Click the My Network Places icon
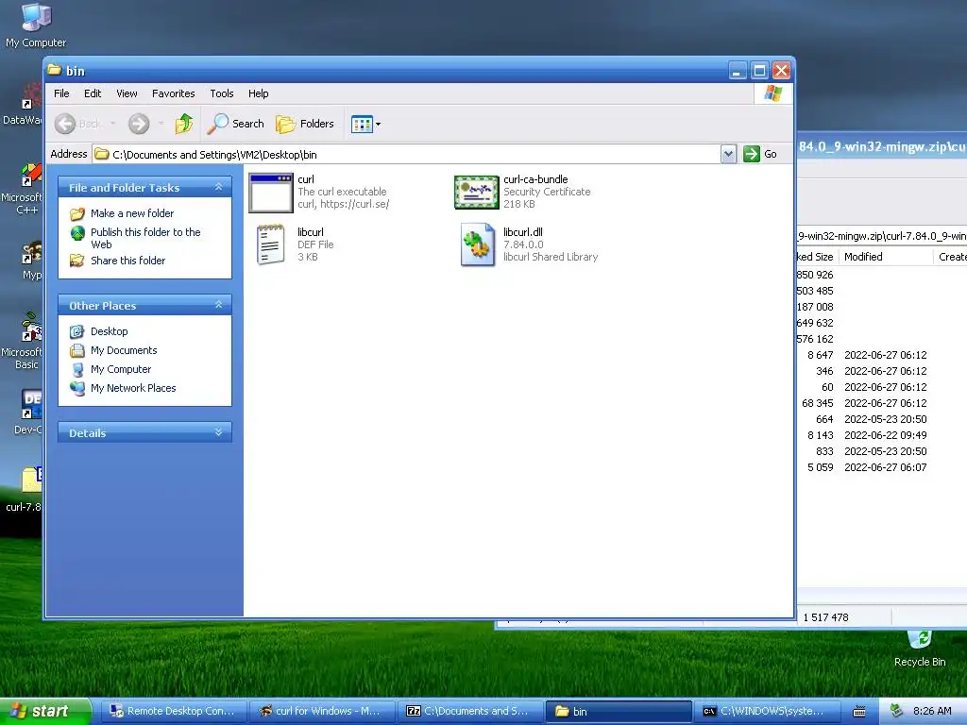 (77, 388)
